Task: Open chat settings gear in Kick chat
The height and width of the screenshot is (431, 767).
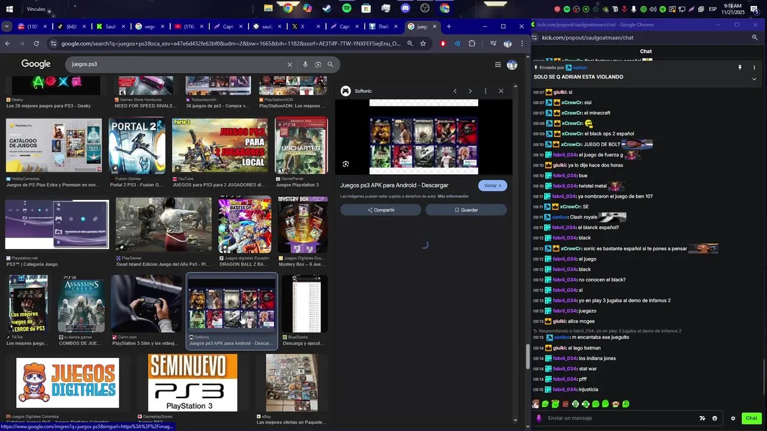Action: [733, 418]
